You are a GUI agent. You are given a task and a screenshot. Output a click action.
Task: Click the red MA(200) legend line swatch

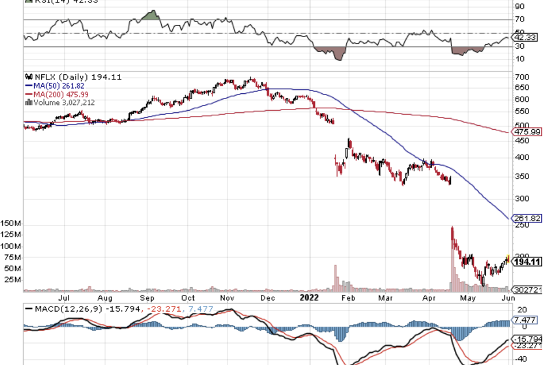click(28, 94)
